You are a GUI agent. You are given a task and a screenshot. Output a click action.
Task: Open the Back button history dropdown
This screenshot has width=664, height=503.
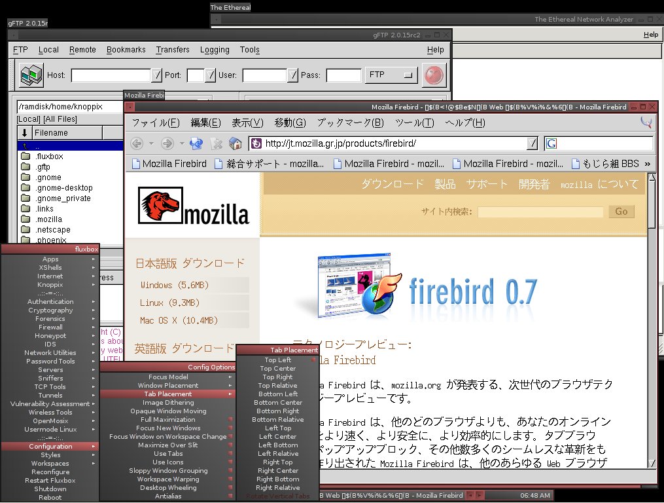click(x=151, y=143)
